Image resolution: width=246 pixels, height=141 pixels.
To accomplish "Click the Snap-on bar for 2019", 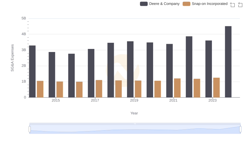I will click(x=138, y=89).
